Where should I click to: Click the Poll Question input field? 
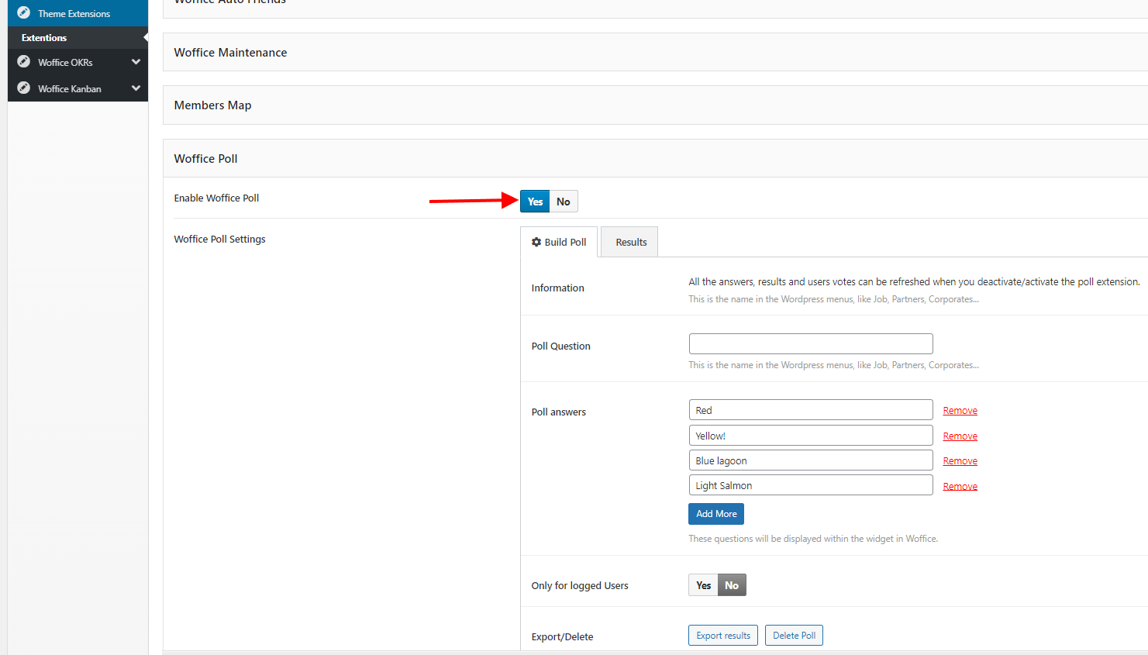point(810,344)
